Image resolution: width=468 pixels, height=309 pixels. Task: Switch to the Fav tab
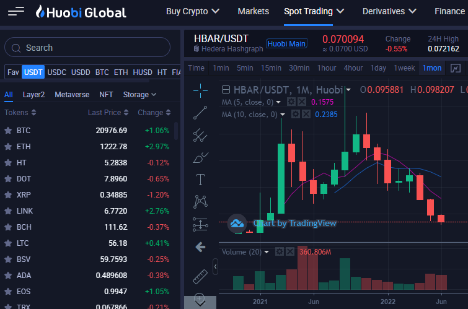pos(13,72)
